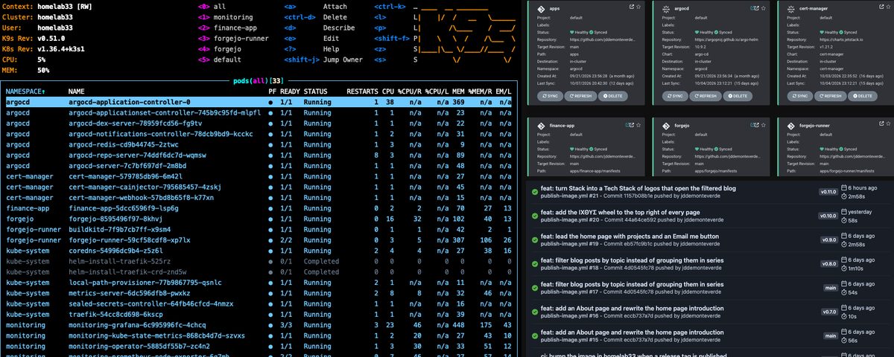
Task: Select finance-app-5dcc6596f9-lsp6g pod row
Action: (258, 208)
